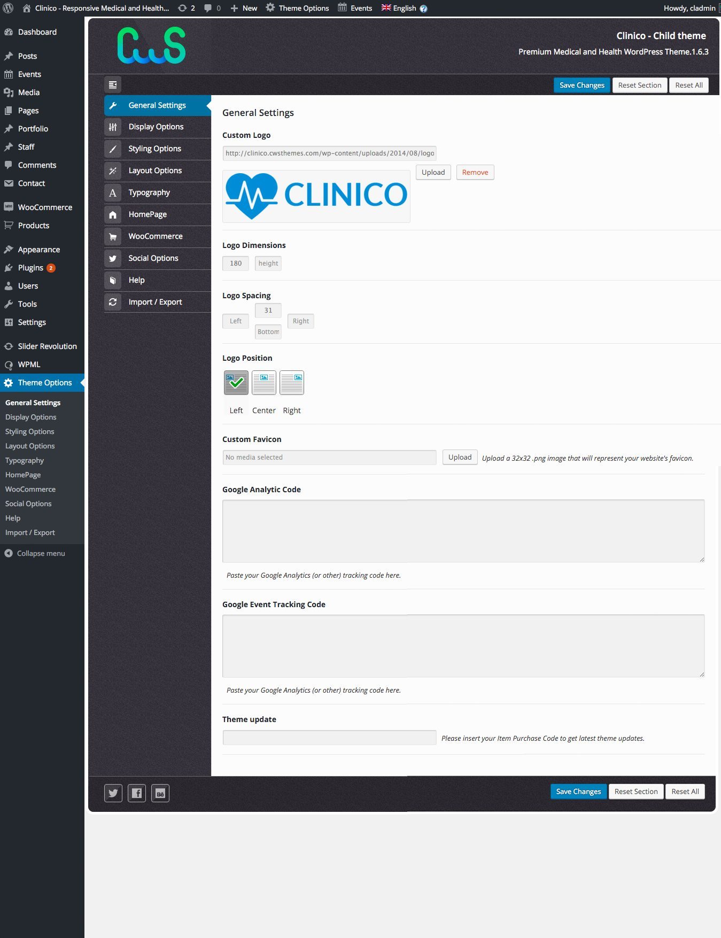Click the logo spacing top field showing 31
The width and height of the screenshot is (721, 938).
[x=268, y=310]
